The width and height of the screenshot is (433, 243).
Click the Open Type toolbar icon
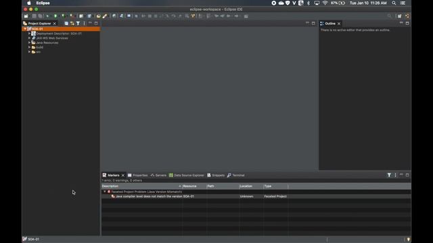click(99, 16)
